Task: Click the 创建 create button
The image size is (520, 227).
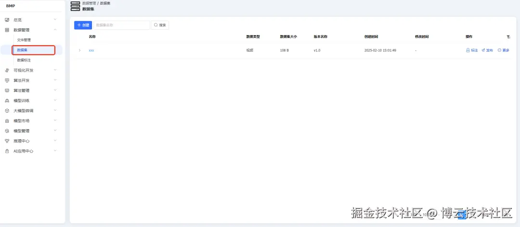Action: [x=83, y=25]
